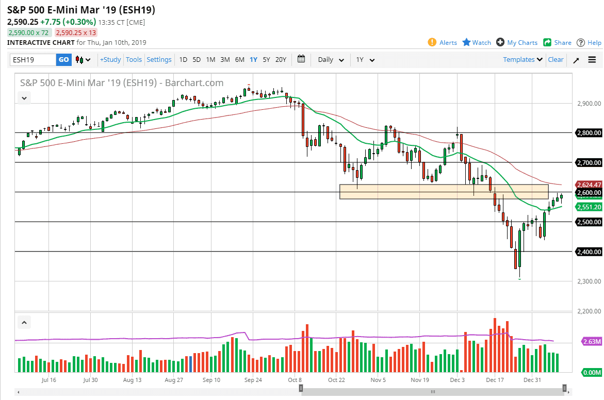This screenshot has height=400, width=604.
Task: Open the Tools menu
Action: [134, 59]
